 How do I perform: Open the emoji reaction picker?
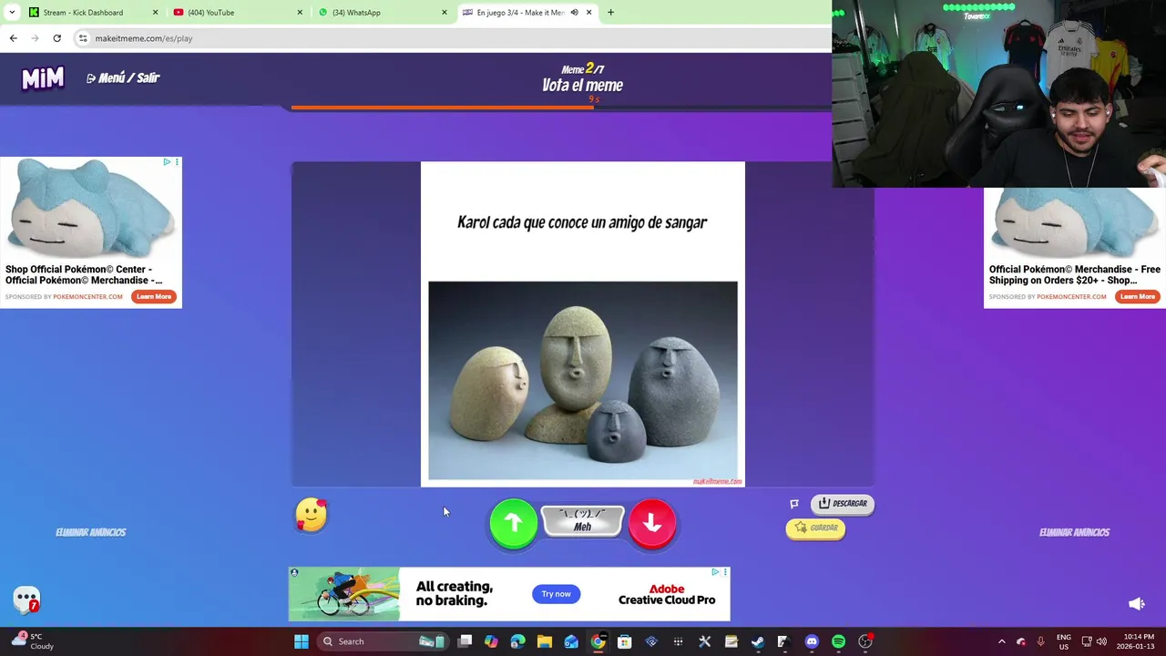312,515
